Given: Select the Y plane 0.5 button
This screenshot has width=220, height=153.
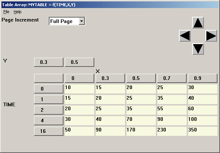Looking at the screenshot, I should [x=80, y=62].
